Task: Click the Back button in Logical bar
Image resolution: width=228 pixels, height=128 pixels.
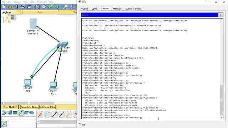Action: 40,12
